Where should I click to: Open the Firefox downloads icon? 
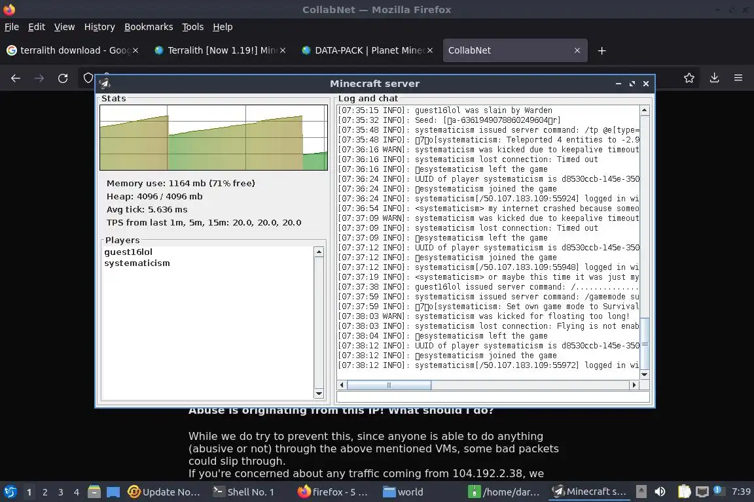point(714,78)
